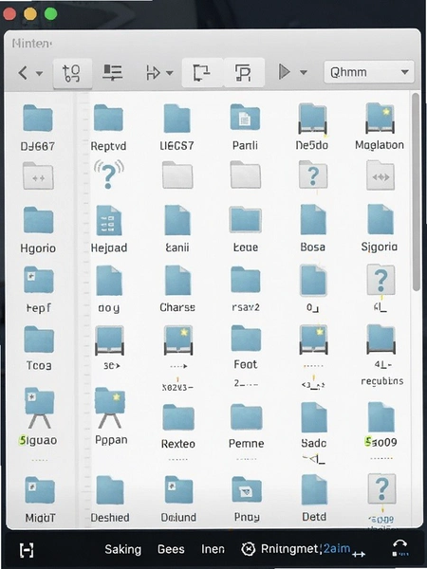This screenshot has width=427, height=569.
Task: Click the S₅009 file label
Action: 381,442
